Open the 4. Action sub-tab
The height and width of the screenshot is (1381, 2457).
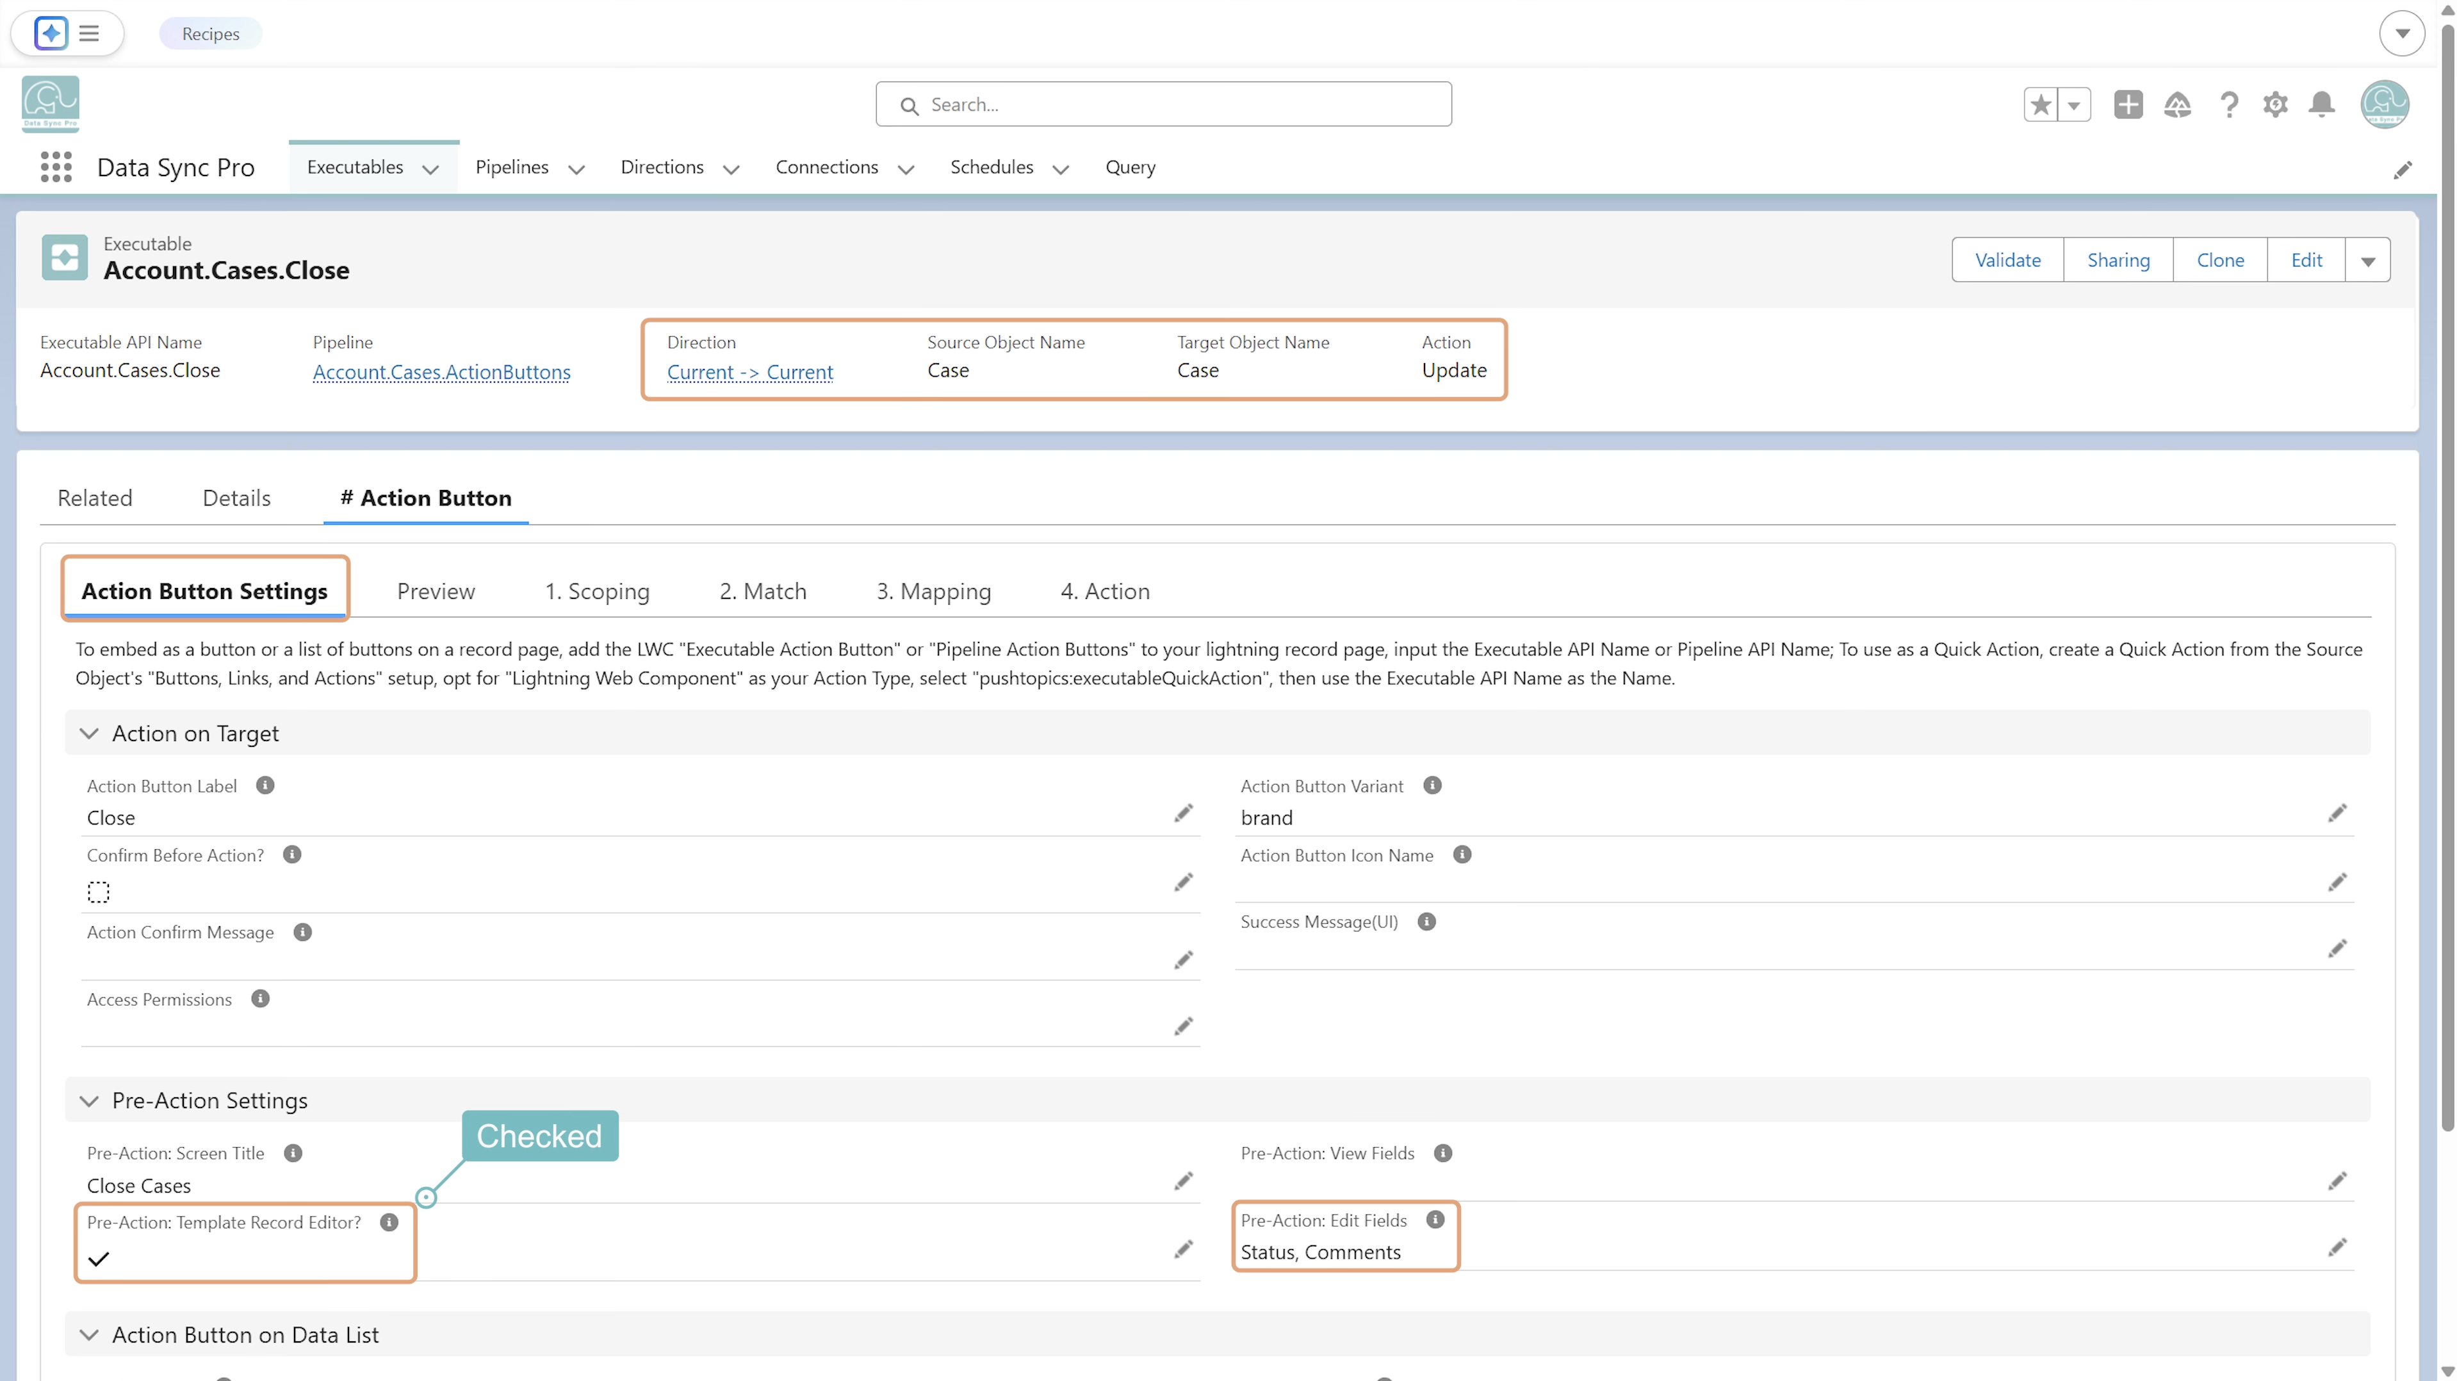(1104, 591)
